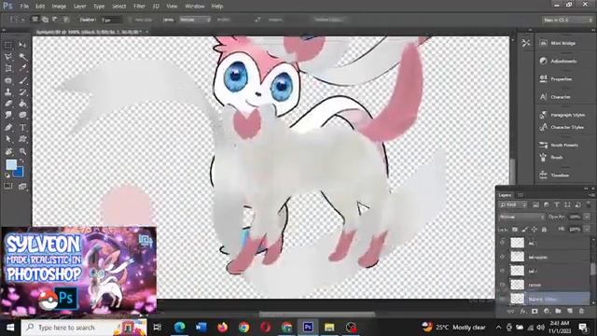Enable Add to selection mode
The image size is (597, 336).
[45, 20]
